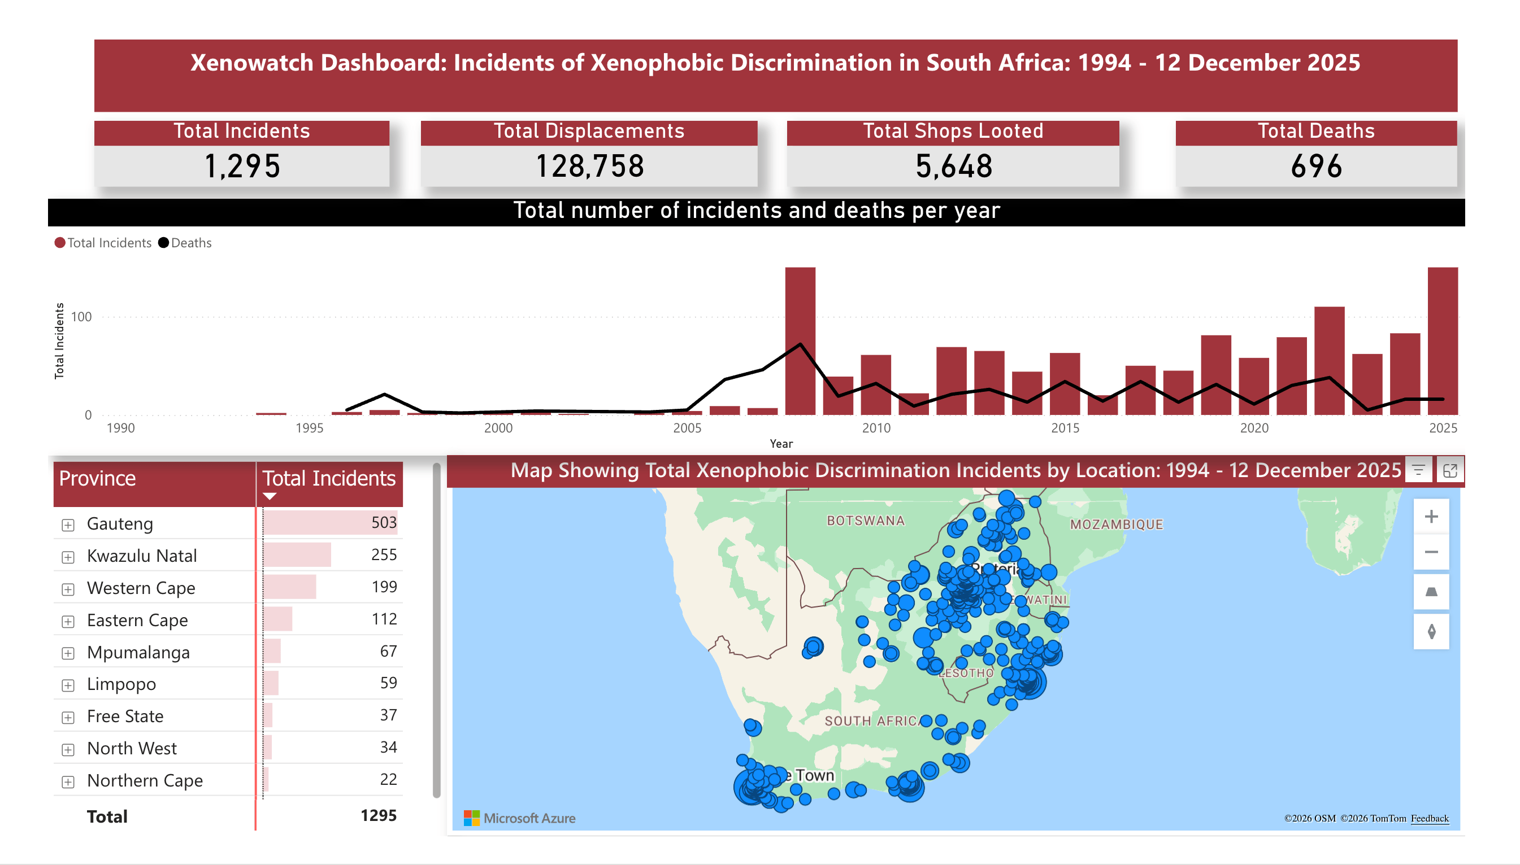This screenshot has height=865, width=1520.
Task: Open the Feedback link on map
Action: coord(1429,818)
